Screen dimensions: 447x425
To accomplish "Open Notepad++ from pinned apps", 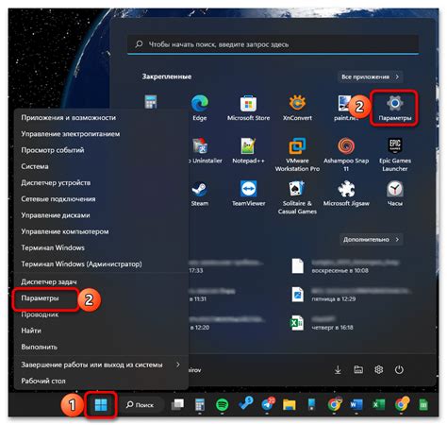I will tap(248, 150).
